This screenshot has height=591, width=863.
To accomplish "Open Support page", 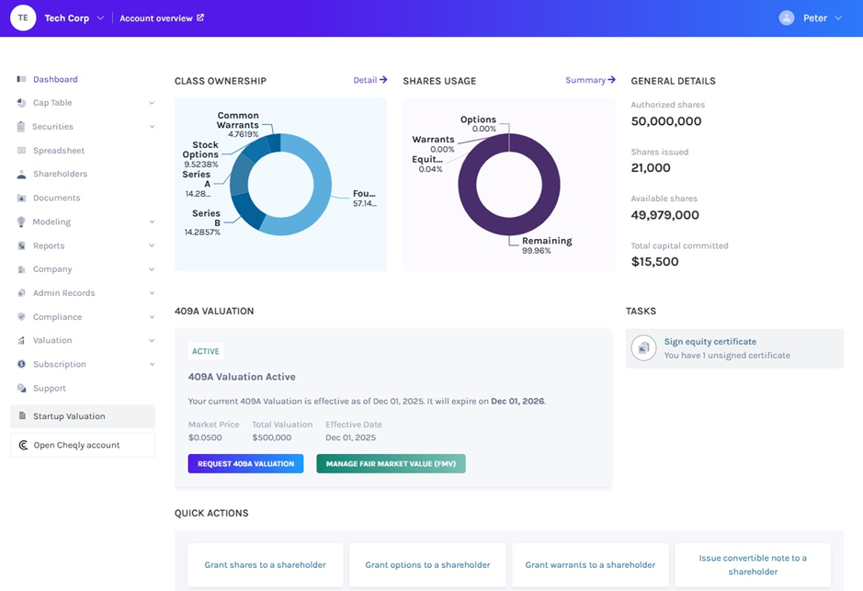I will [x=49, y=388].
